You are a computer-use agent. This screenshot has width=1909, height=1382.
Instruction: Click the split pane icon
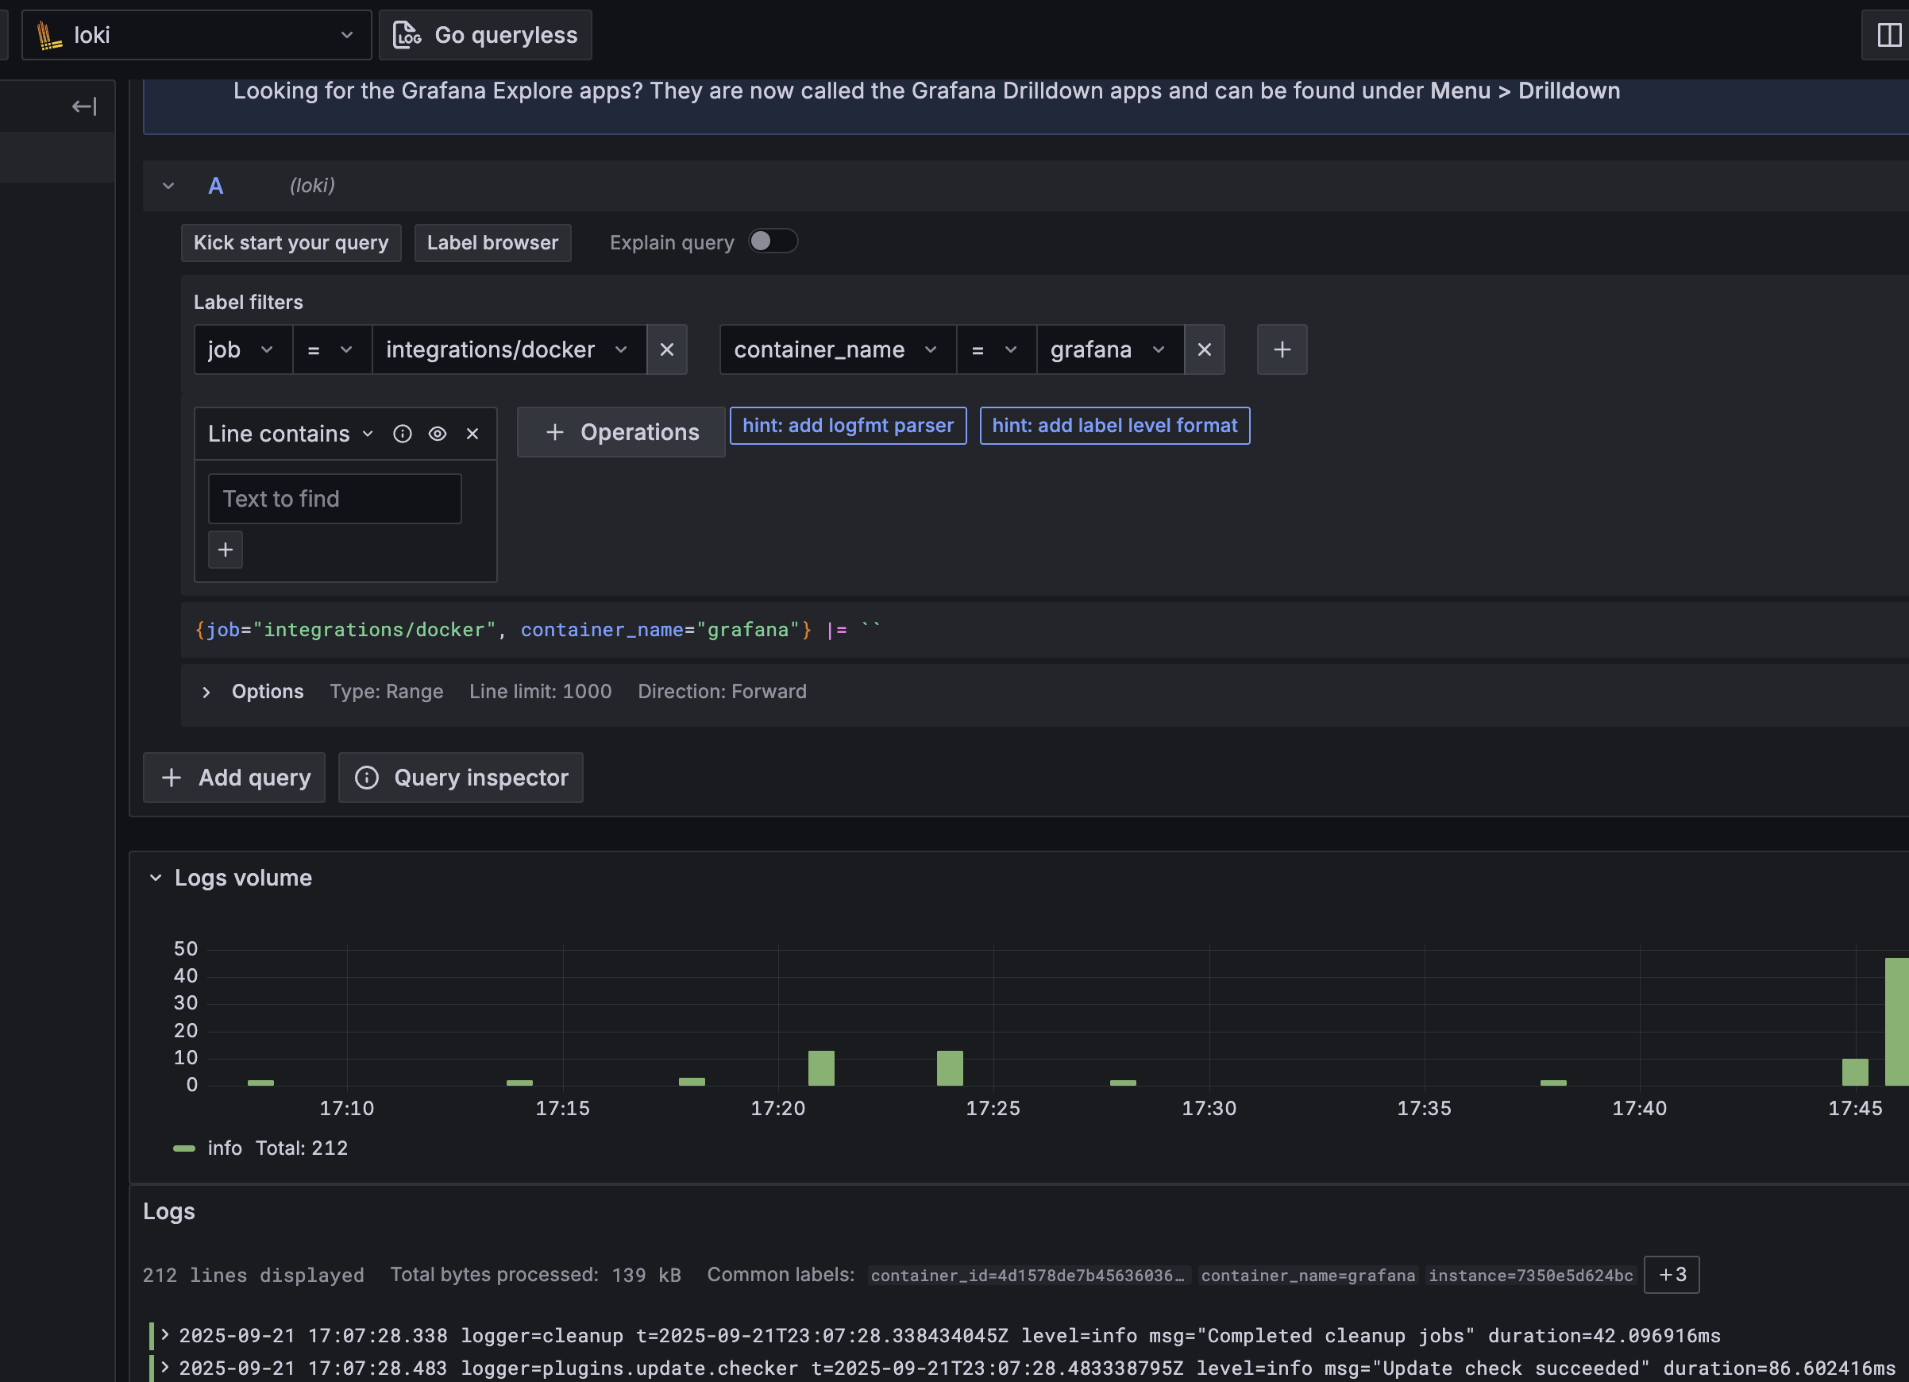click(x=1888, y=34)
